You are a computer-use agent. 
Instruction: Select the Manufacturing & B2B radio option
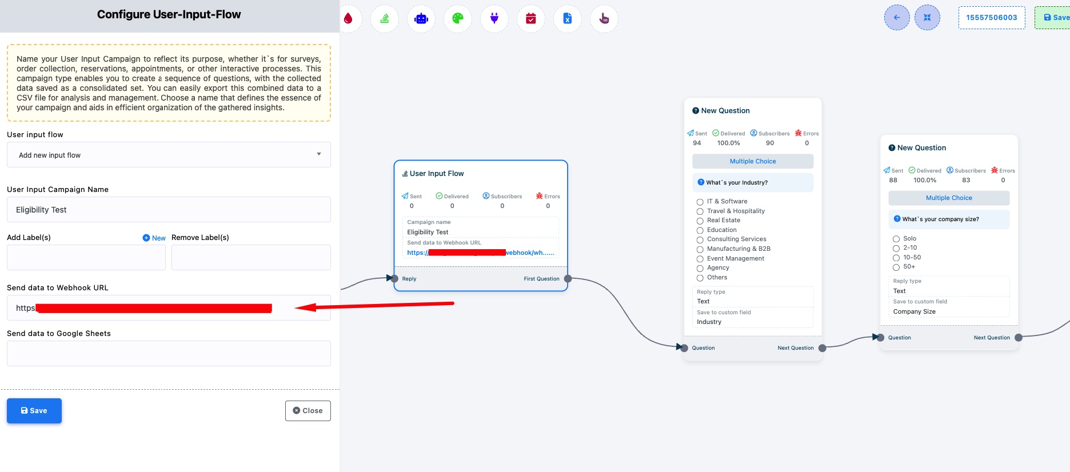coord(700,249)
